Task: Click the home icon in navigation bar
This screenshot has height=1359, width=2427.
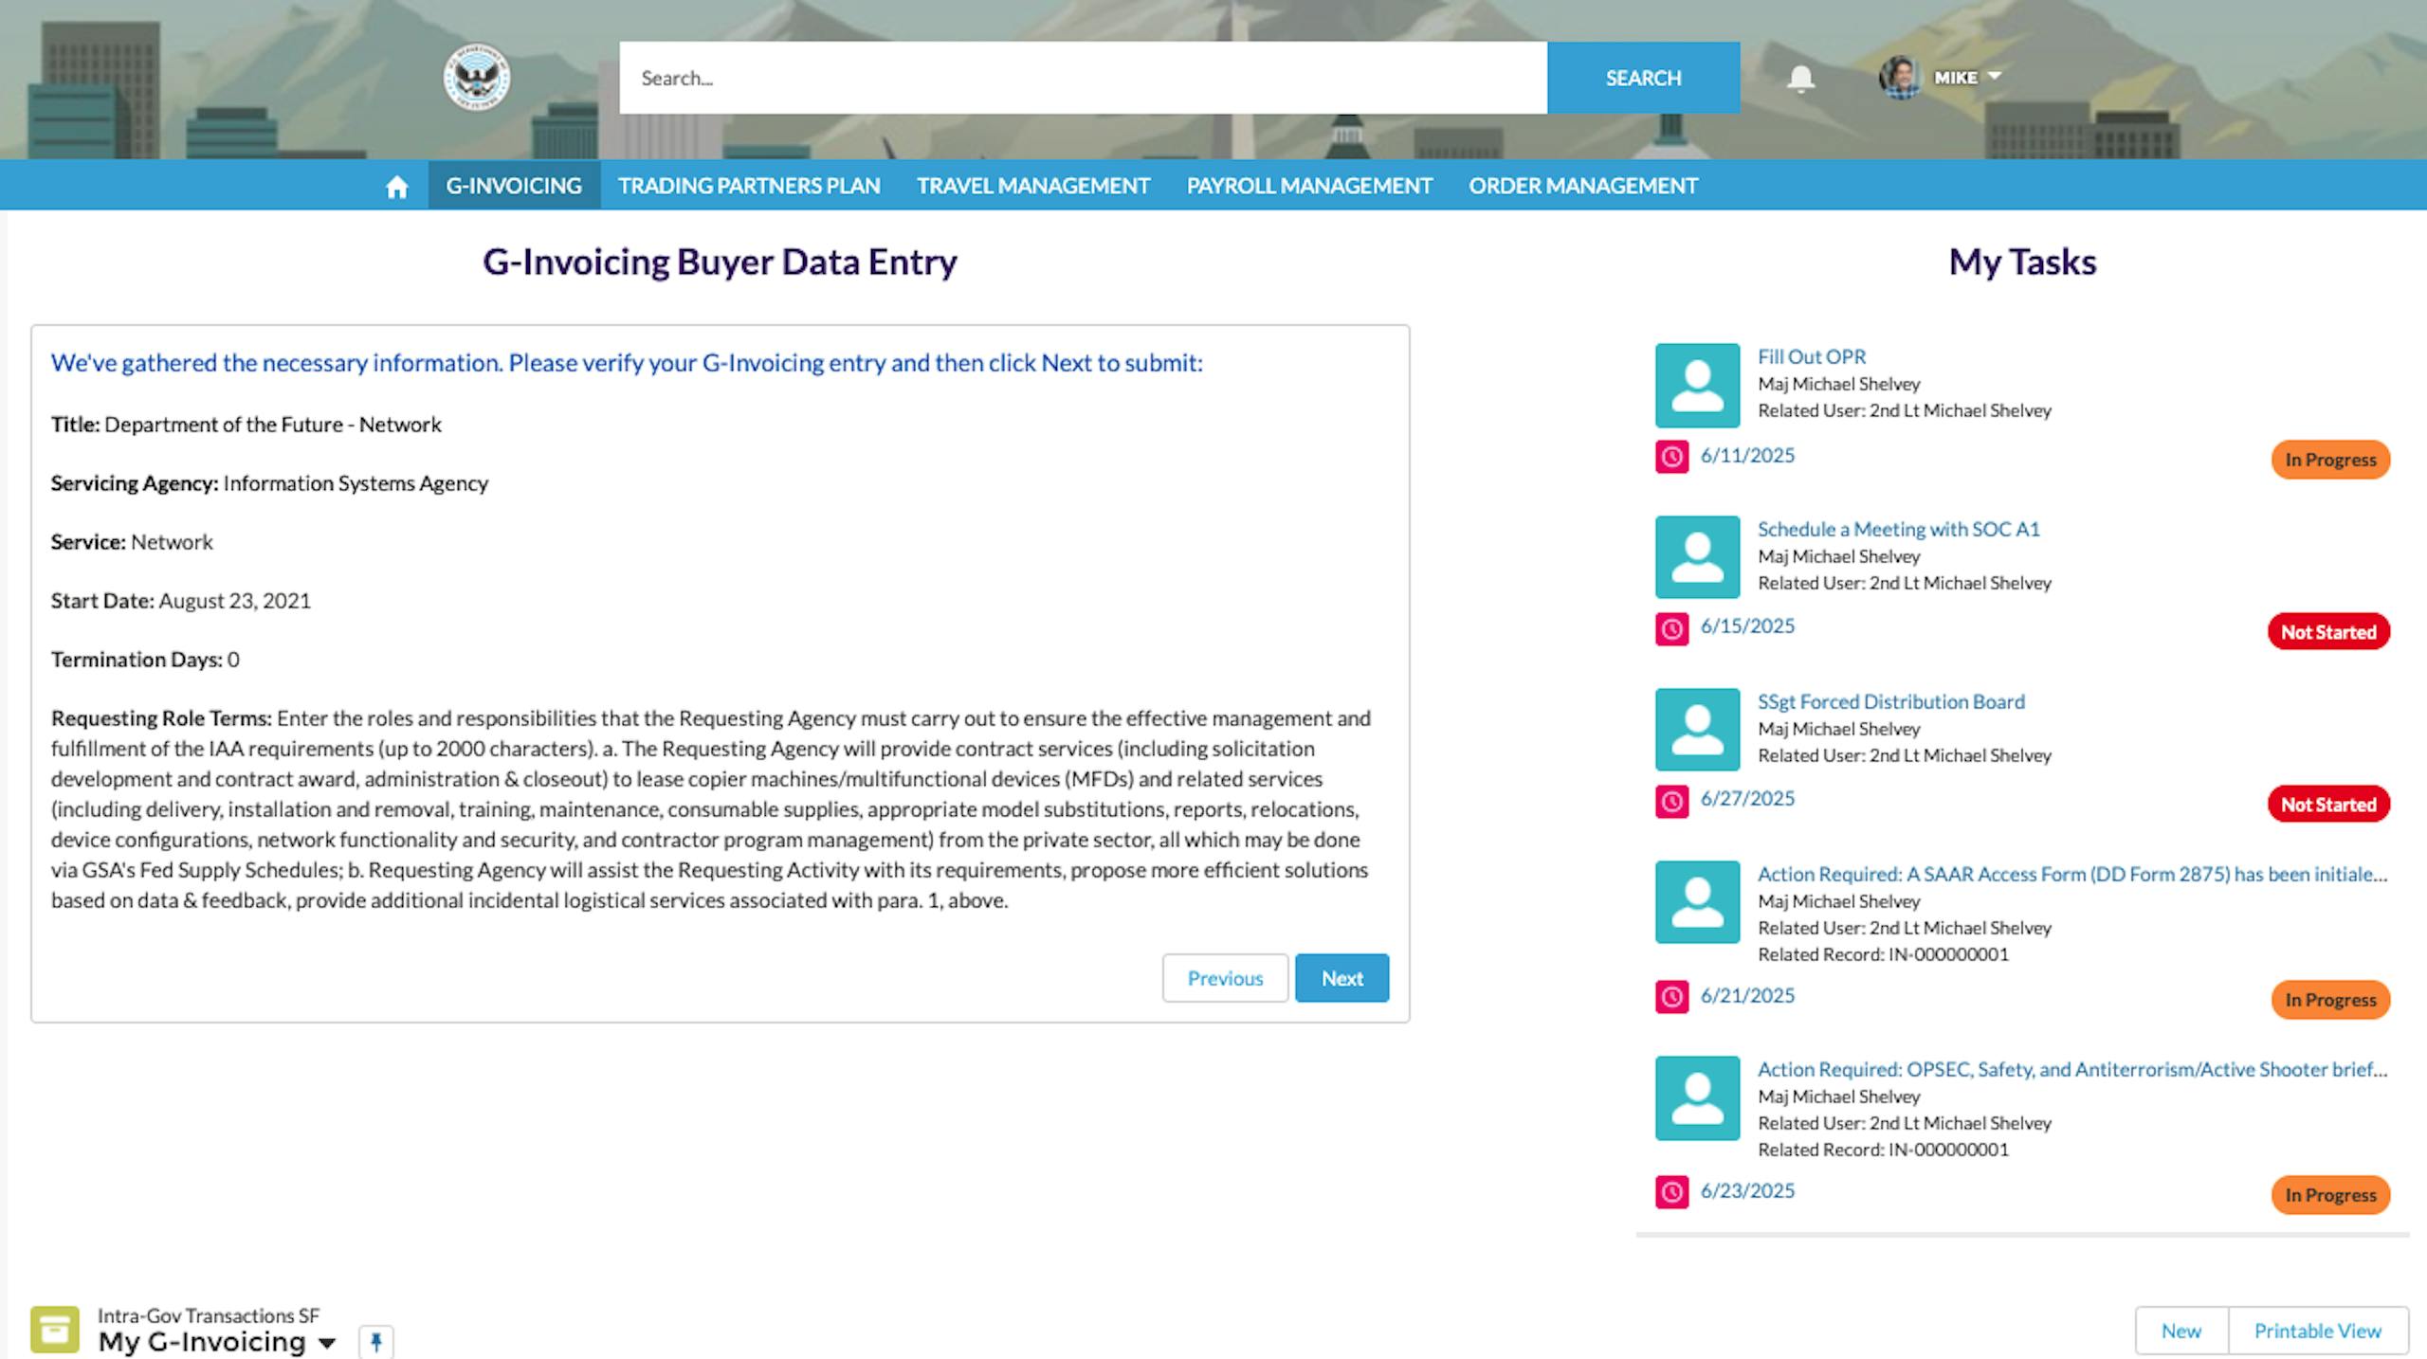Action: click(396, 187)
